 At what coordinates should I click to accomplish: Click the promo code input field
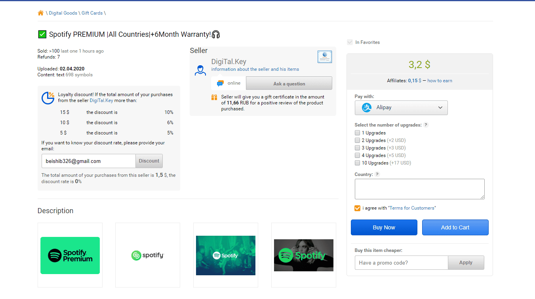(401, 263)
